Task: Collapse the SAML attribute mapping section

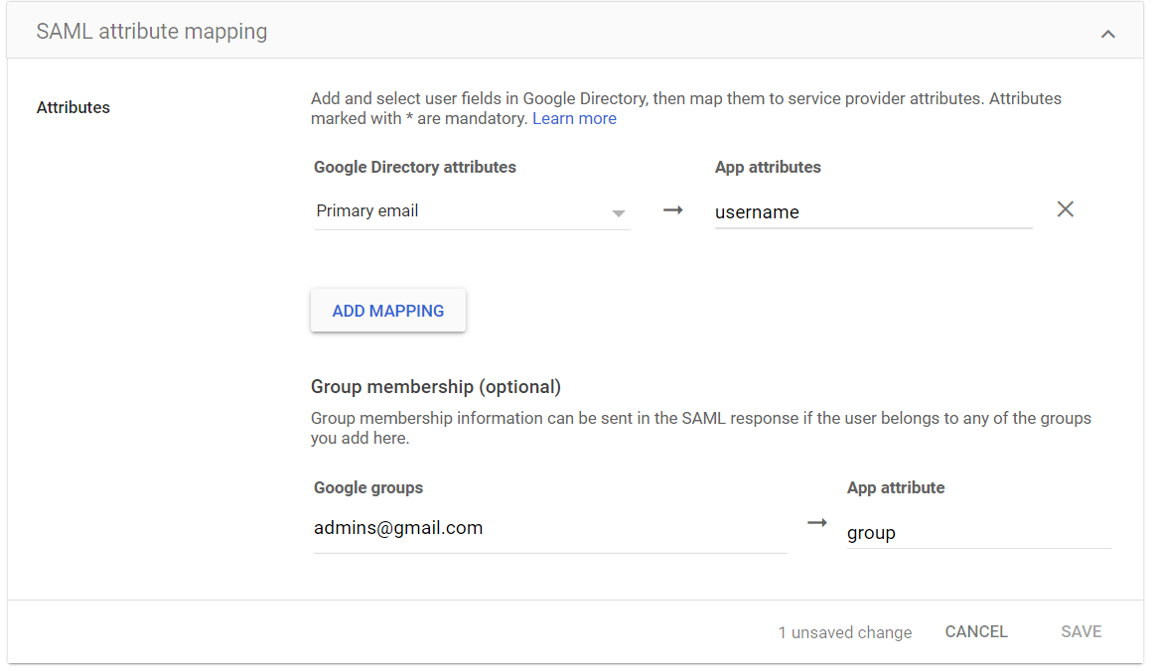Action: (x=1107, y=34)
